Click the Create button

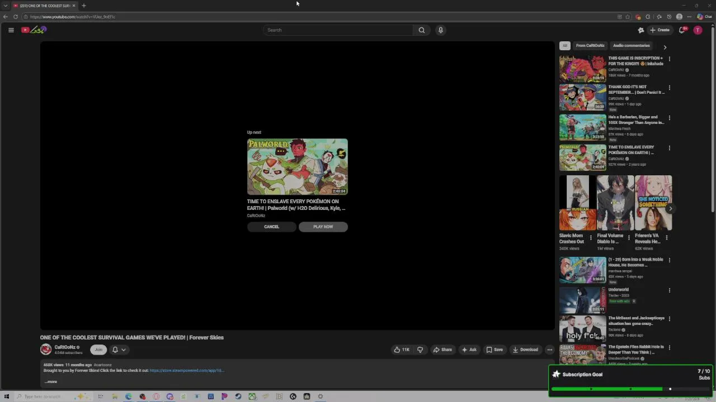point(660,30)
